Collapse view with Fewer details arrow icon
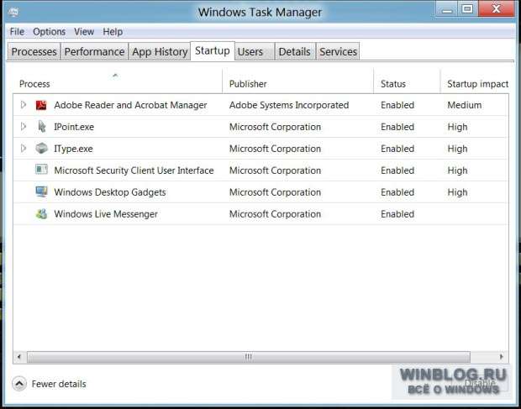Viewport: 521px width, 409px height. [x=19, y=384]
